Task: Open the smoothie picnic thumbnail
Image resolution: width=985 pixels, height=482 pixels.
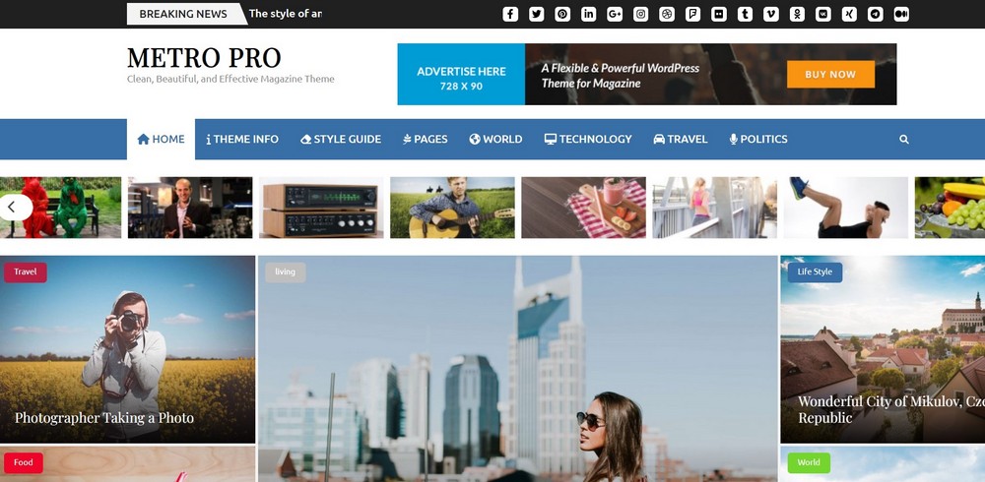Action: pyautogui.click(x=583, y=208)
